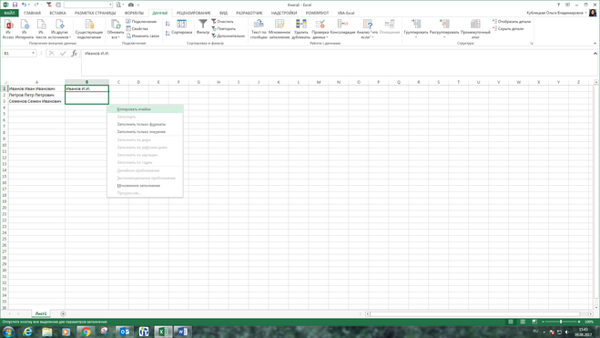Open the 'Сортировка' dialog
Image resolution: width=600 pixels, height=338 pixels.
click(182, 27)
